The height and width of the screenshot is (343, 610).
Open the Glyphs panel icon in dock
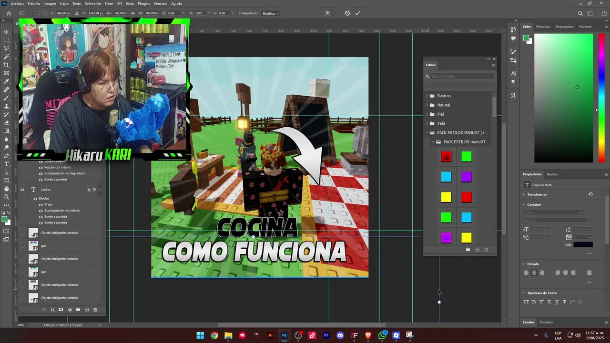click(513, 95)
